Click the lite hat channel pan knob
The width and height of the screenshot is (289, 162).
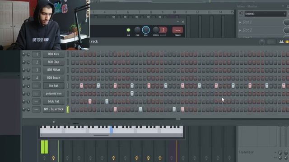point(24,86)
